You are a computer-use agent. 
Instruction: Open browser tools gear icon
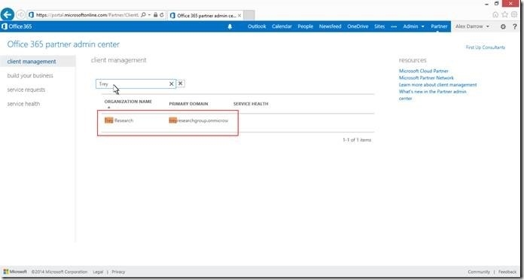tap(514, 14)
